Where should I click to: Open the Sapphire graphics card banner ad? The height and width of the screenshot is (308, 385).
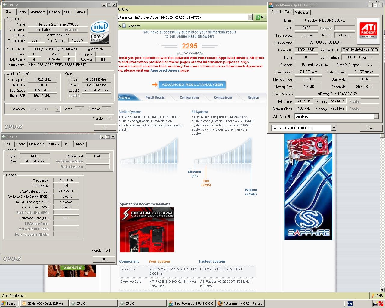tap(308, 187)
